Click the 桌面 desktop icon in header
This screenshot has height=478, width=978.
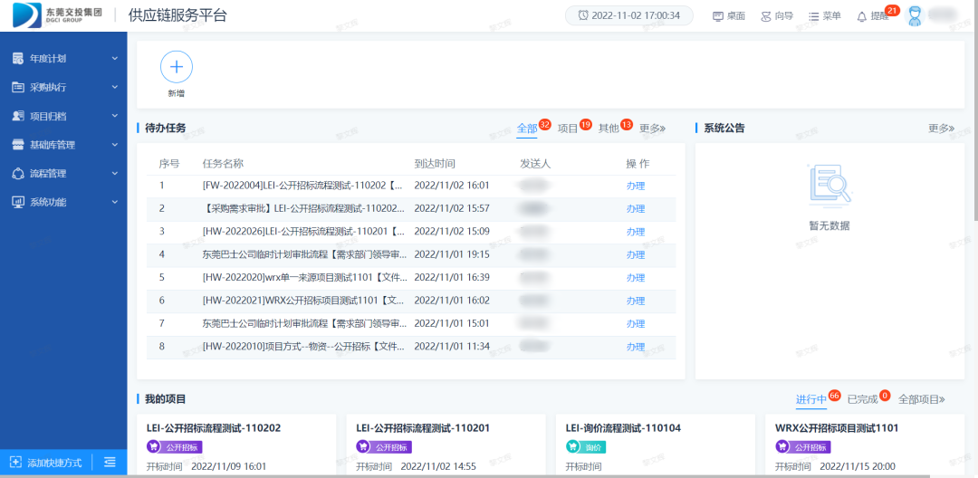pyautogui.click(x=718, y=16)
